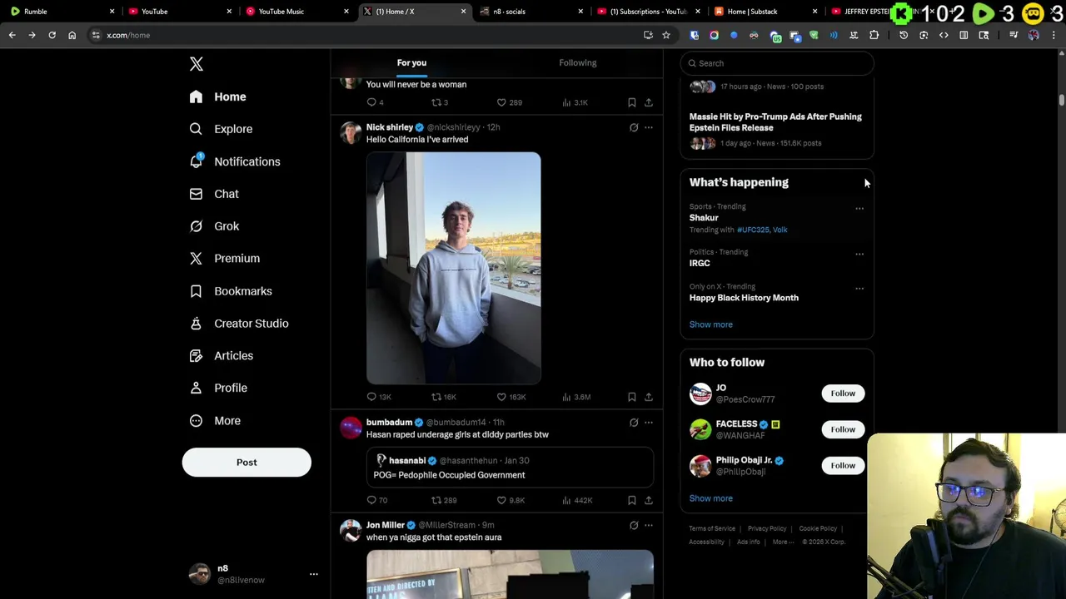Open Happy Black History Month options menu
Viewport: 1066px width, 599px height.
859,289
